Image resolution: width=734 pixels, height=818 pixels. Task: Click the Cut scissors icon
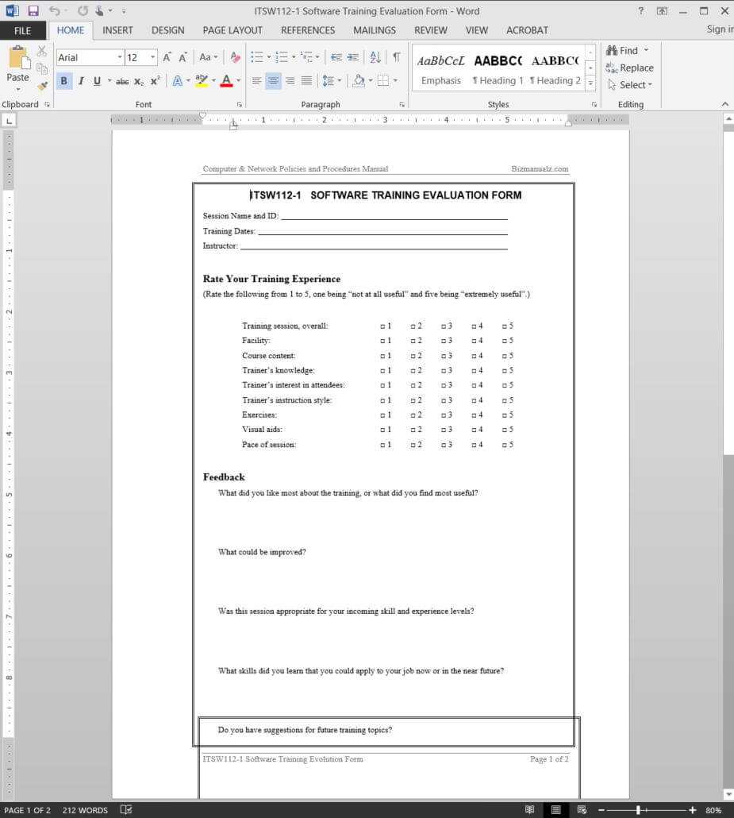42,51
